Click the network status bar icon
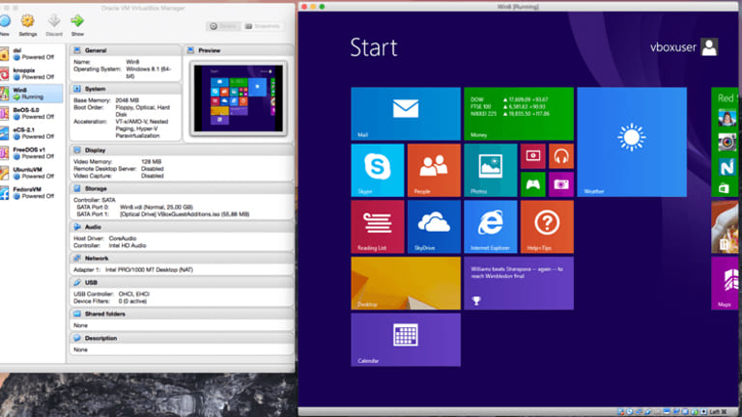Image resolution: width=742 pixels, height=417 pixels. 639,411
